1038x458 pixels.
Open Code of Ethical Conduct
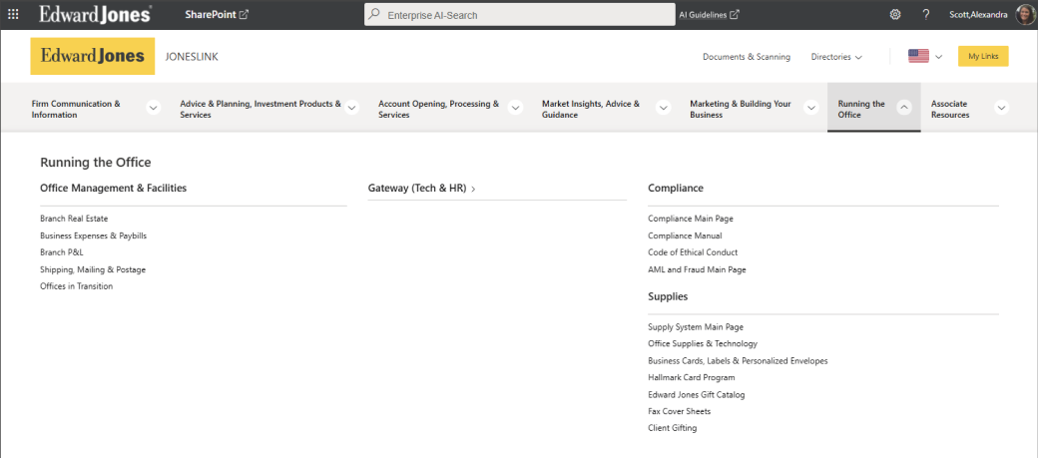point(693,252)
